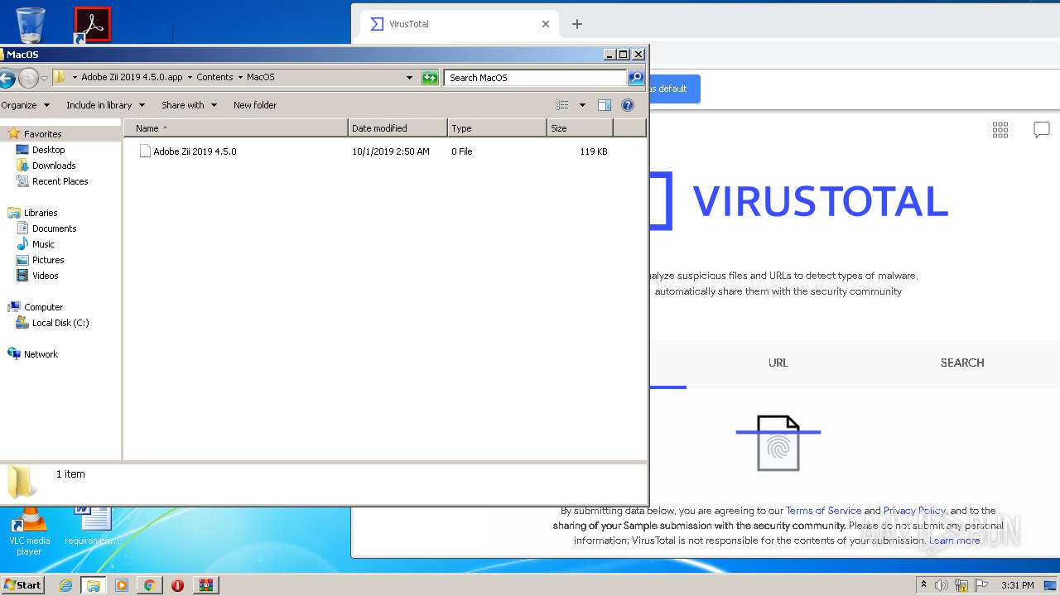Screen dimensions: 1060x596
Task: Select Libraries in navigation pane
Action: coord(41,213)
